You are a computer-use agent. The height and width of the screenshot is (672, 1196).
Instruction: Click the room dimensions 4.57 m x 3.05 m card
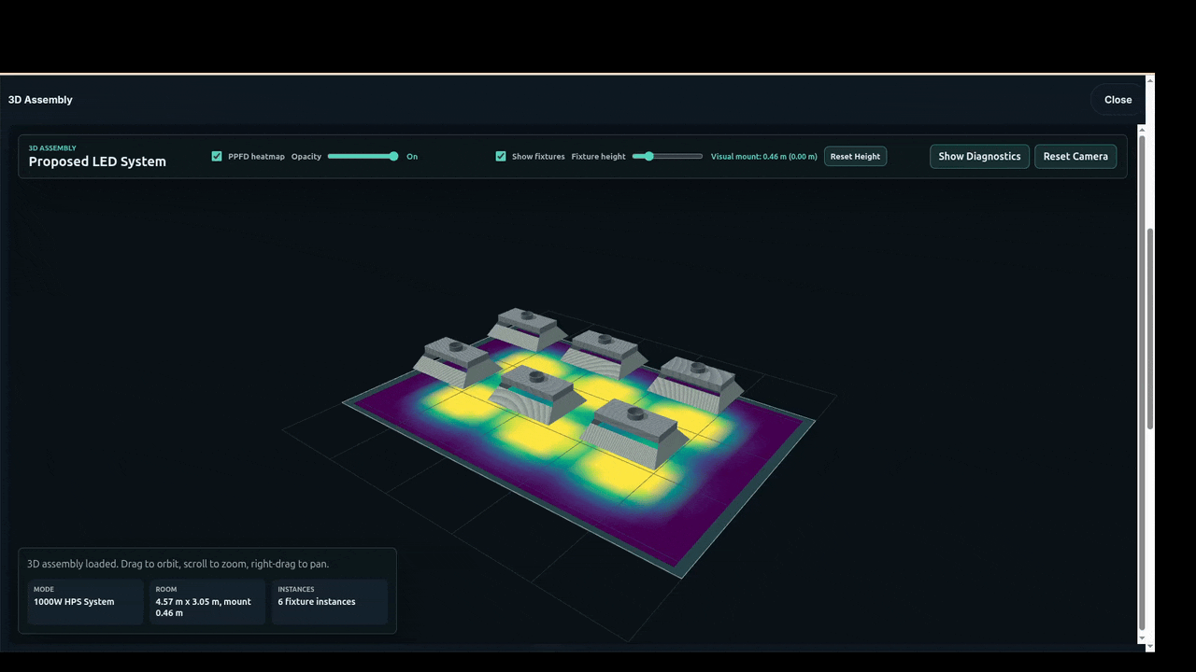click(207, 602)
